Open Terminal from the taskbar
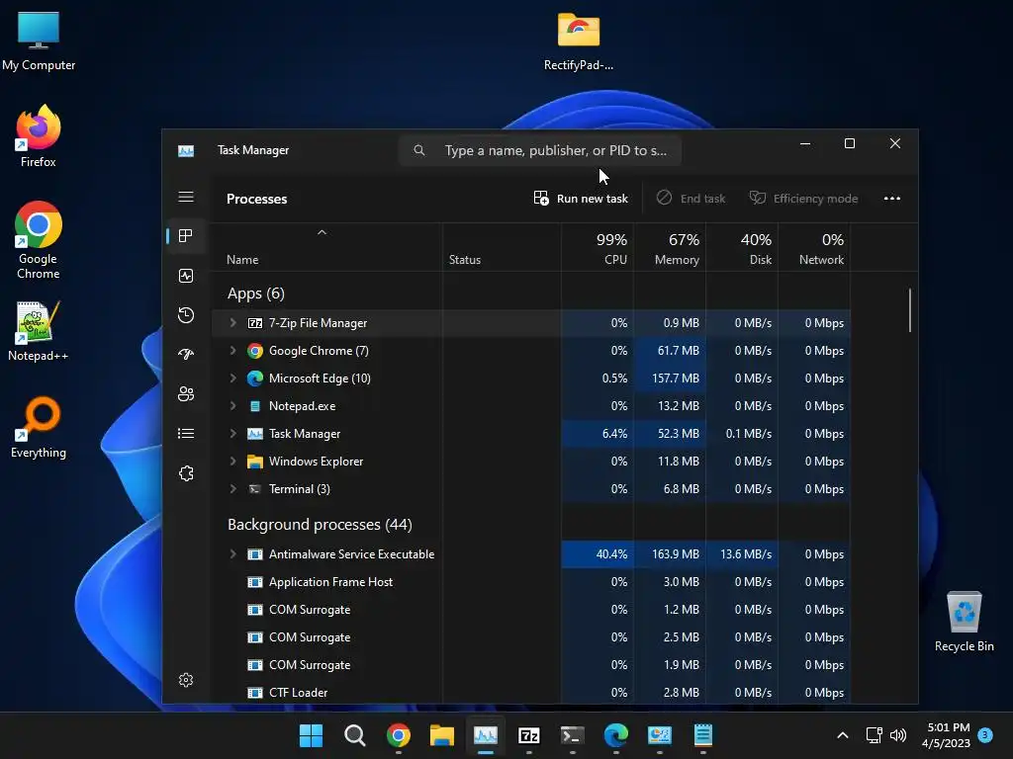 click(573, 735)
